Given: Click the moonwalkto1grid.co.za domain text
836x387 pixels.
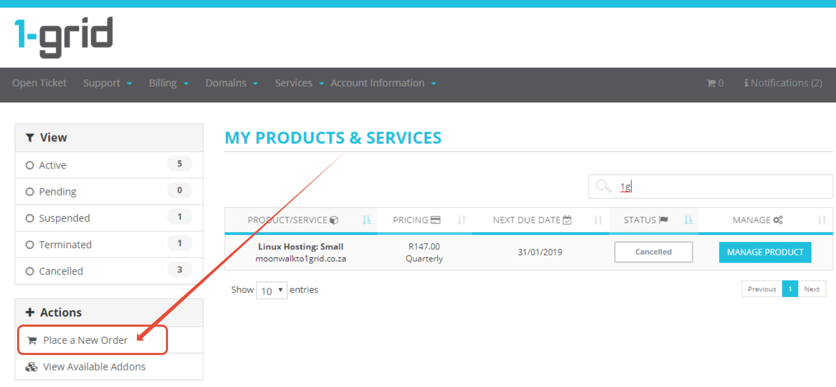Looking at the screenshot, I should click(301, 259).
